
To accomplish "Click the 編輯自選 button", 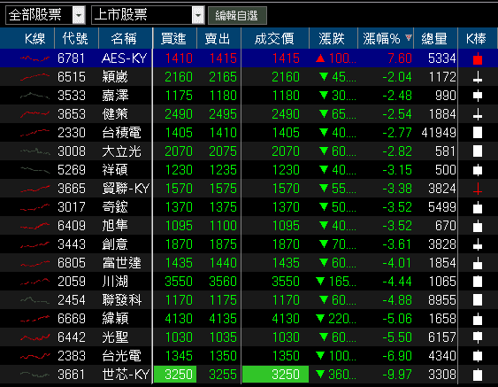I will (237, 15).
